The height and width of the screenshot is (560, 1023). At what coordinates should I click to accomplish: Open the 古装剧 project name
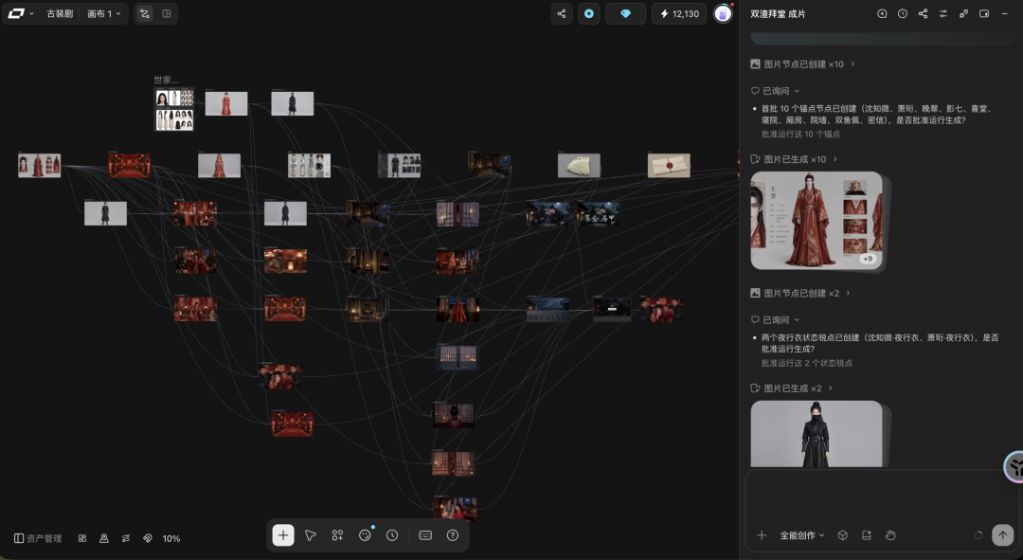coord(60,13)
